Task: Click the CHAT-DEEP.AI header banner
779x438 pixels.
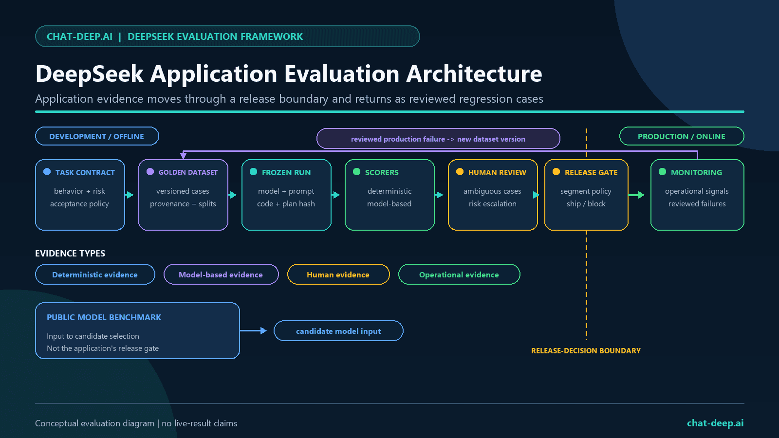Action: click(227, 36)
